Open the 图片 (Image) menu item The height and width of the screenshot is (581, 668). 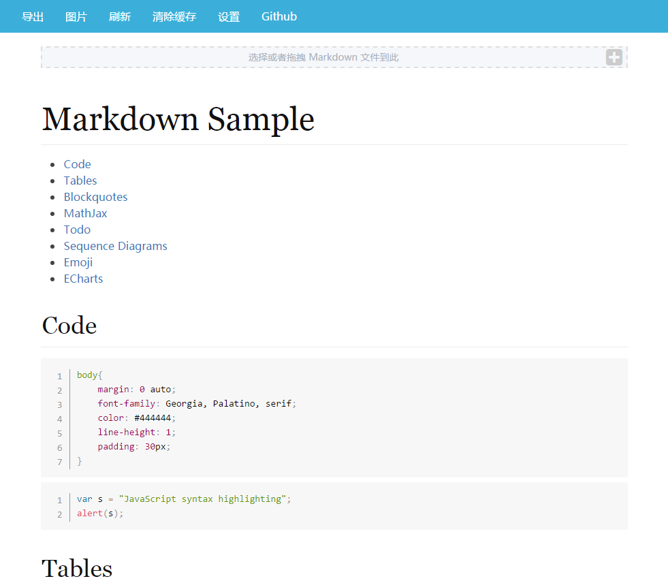(x=76, y=16)
